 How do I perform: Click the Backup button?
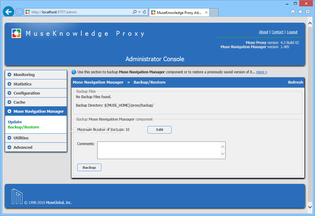(x=89, y=167)
